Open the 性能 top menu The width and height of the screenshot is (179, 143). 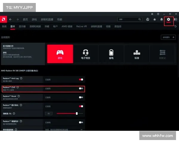point(60,19)
